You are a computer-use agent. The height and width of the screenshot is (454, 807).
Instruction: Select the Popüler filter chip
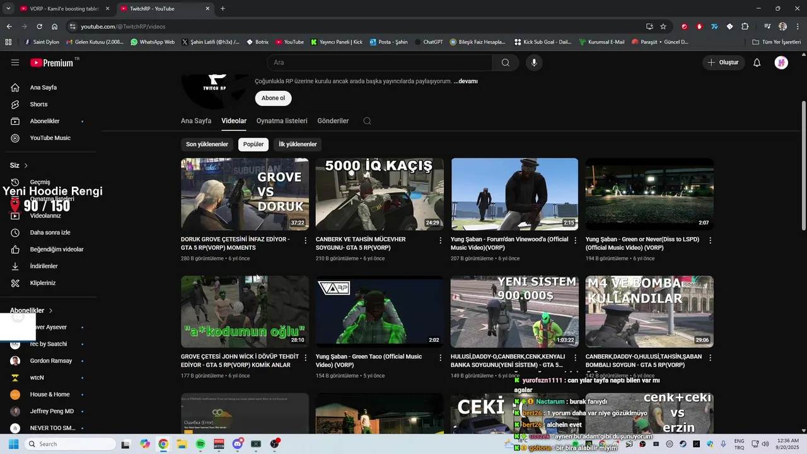pos(253,144)
